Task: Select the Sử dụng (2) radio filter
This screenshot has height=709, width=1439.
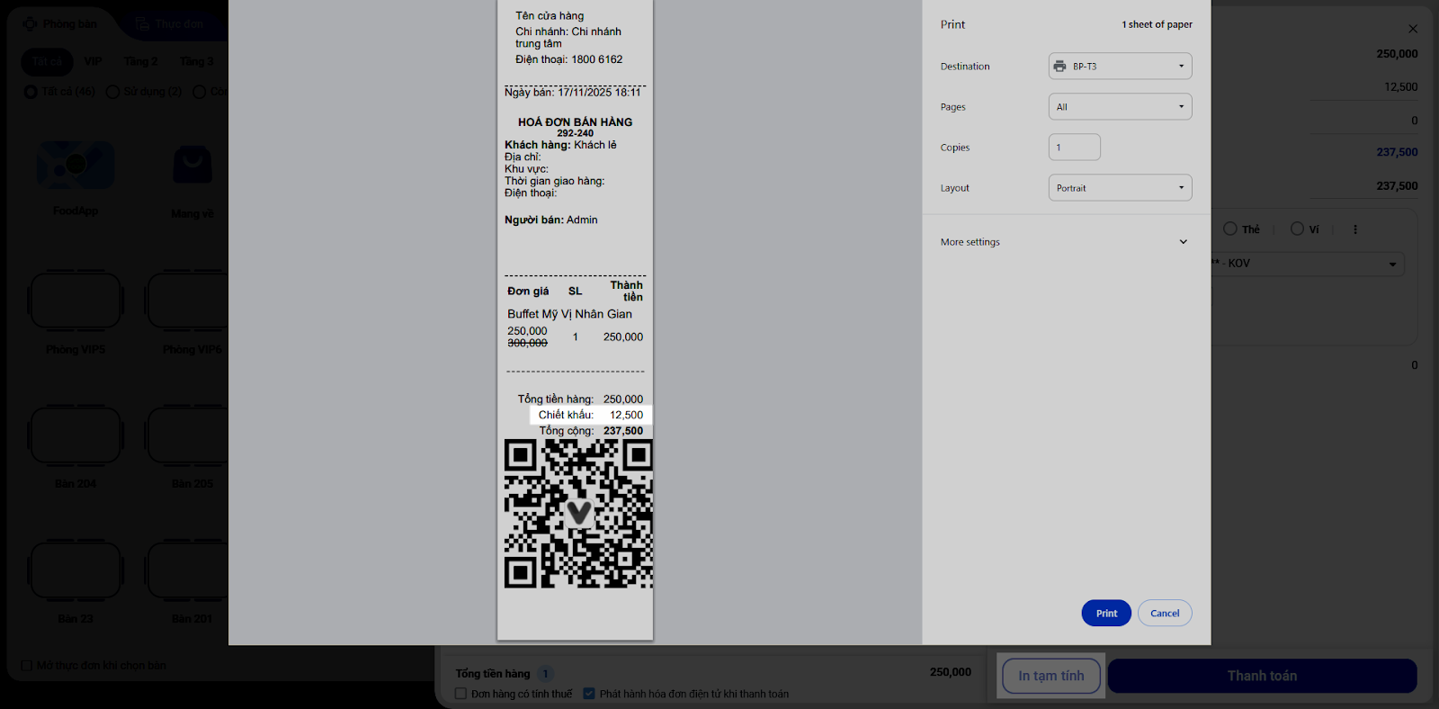Action: click(112, 92)
